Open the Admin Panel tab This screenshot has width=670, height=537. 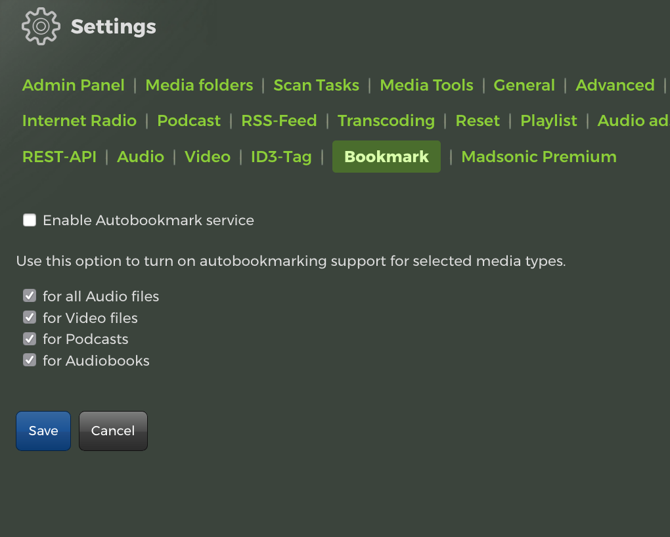tap(74, 85)
